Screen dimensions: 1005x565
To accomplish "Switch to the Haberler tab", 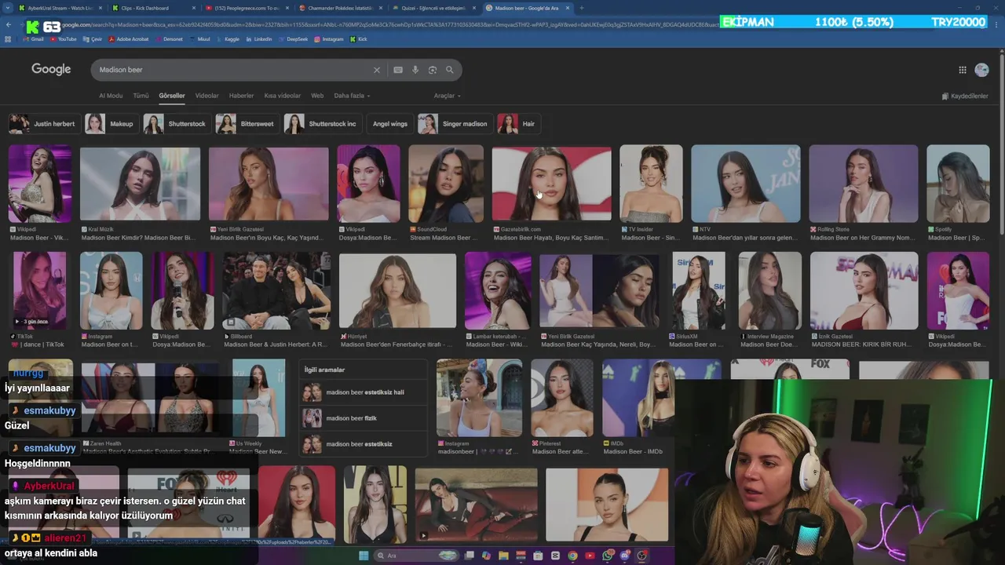I will 241,96.
